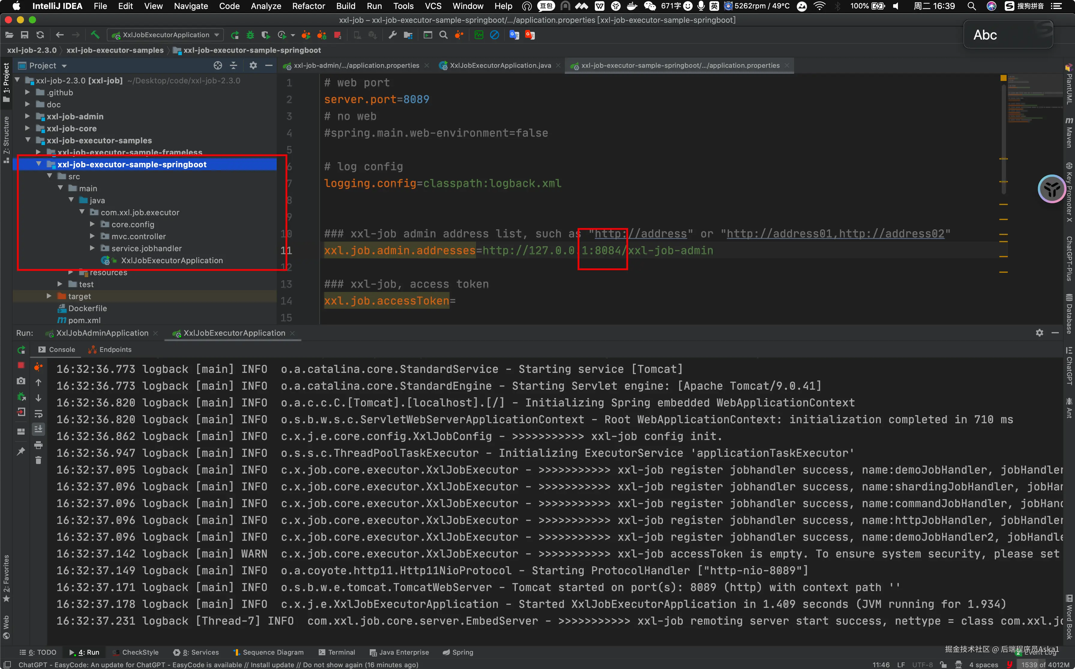The width and height of the screenshot is (1075, 669).
Task: Click the Spring tool window button
Action: (458, 652)
